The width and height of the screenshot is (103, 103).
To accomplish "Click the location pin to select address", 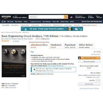I will point(13,17).
